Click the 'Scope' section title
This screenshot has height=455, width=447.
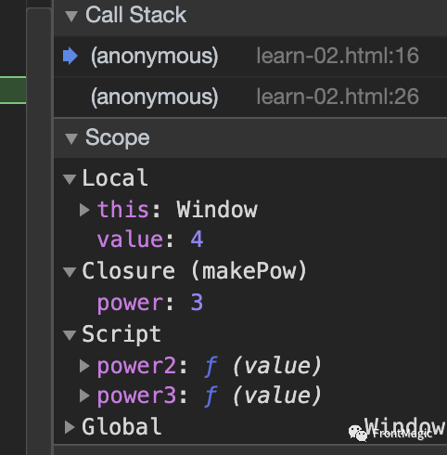point(118,137)
